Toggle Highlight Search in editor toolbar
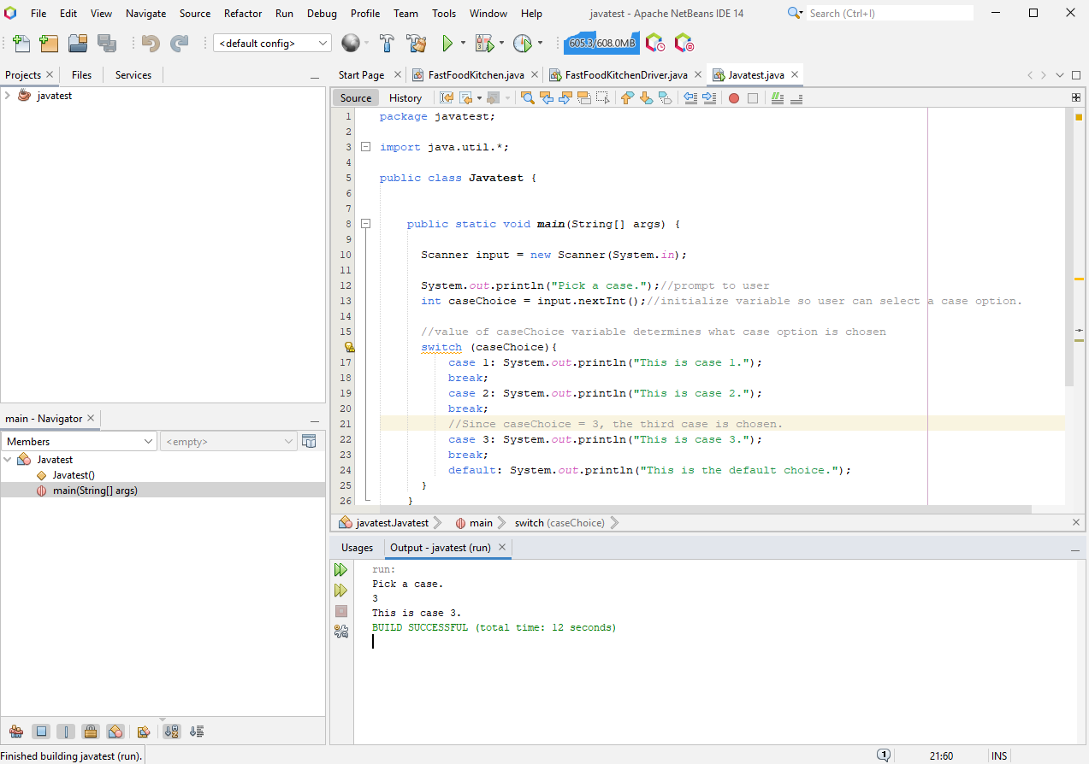Image resolution: width=1089 pixels, height=764 pixels. pos(583,98)
